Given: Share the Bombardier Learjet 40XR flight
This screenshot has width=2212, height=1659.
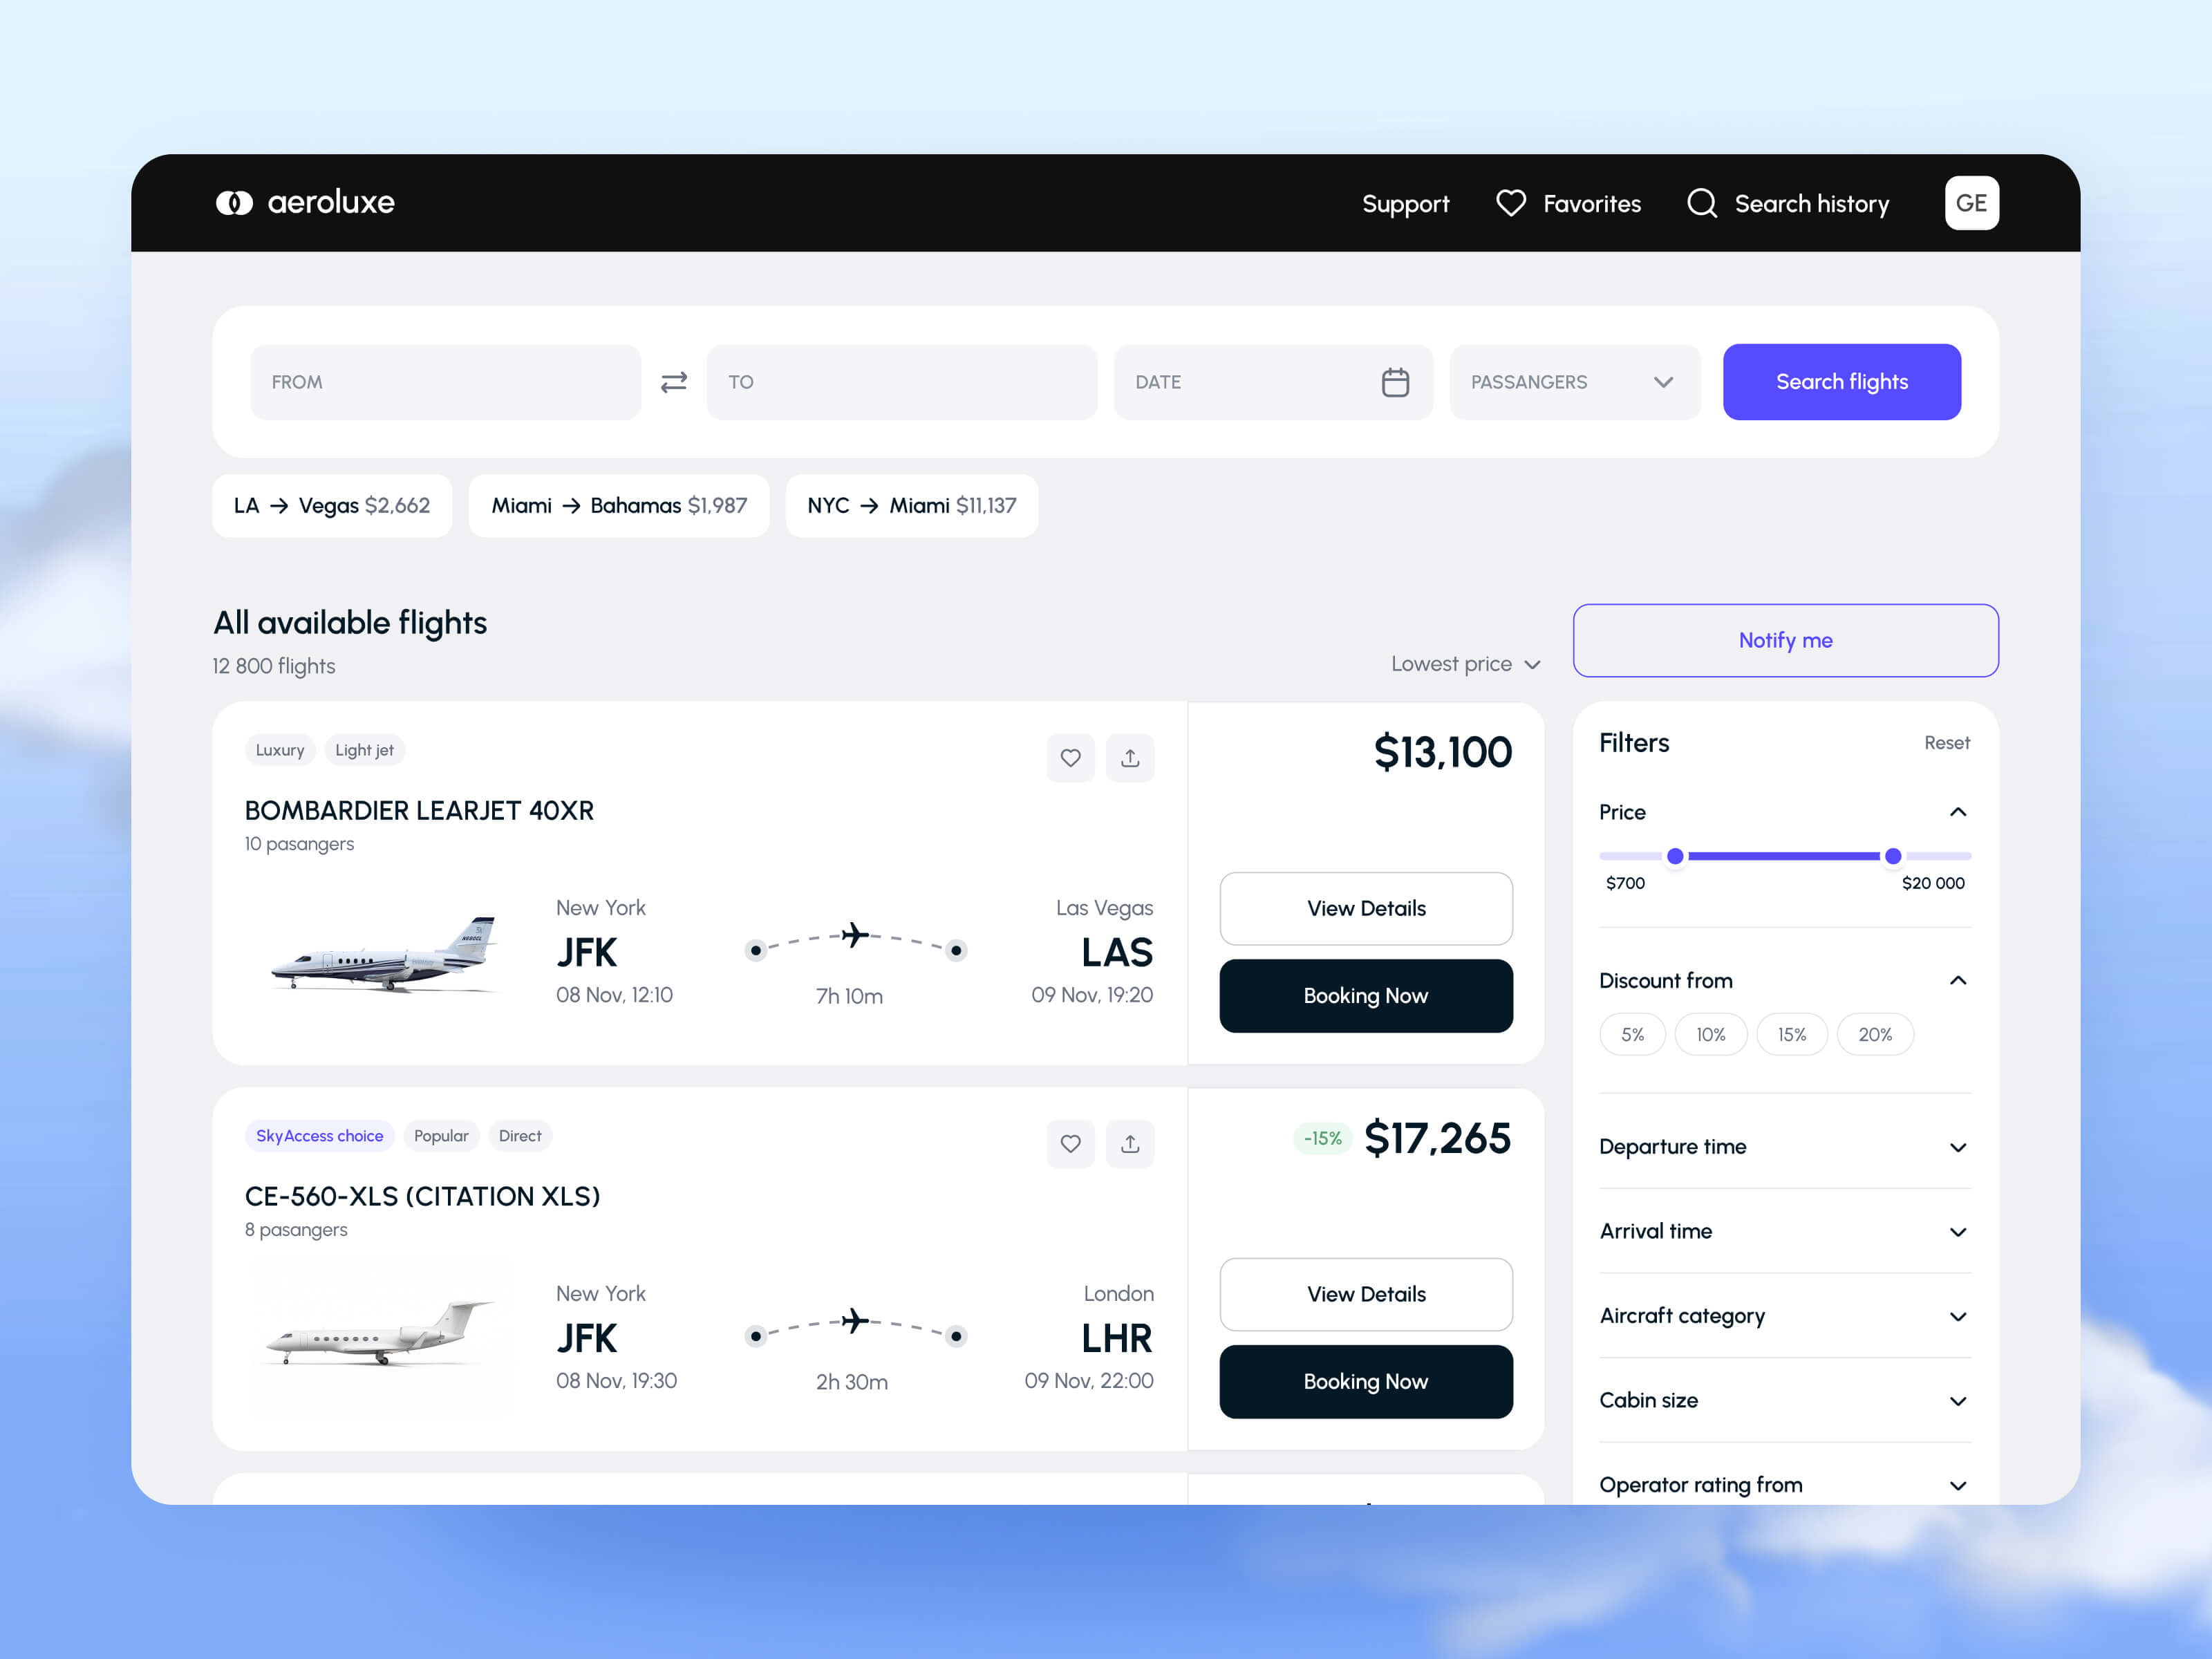Looking at the screenshot, I should pyautogui.click(x=1130, y=758).
